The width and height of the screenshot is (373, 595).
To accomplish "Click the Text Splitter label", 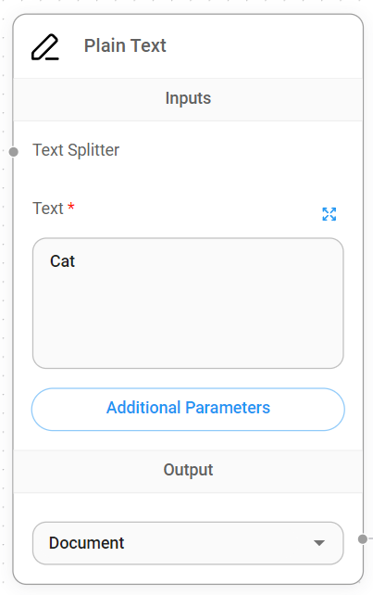I will (76, 150).
